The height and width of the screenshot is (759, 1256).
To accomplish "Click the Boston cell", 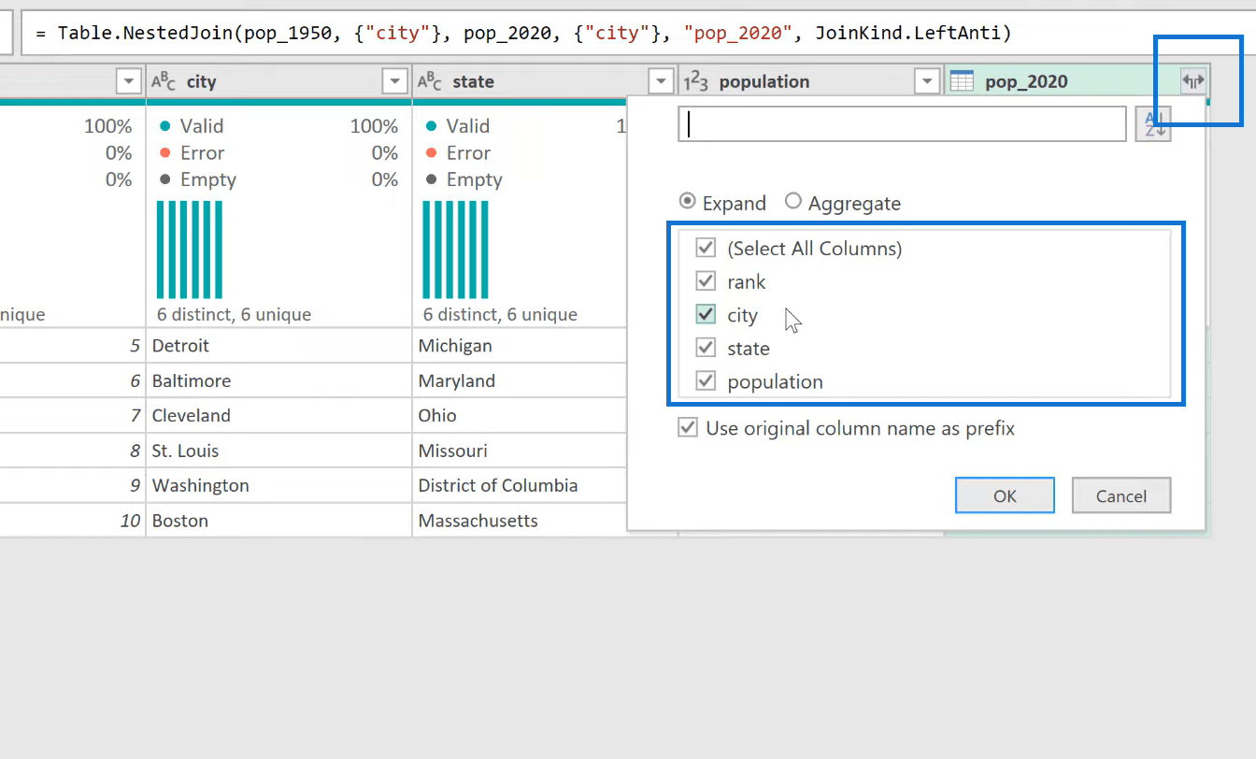I will (x=278, y=521).
